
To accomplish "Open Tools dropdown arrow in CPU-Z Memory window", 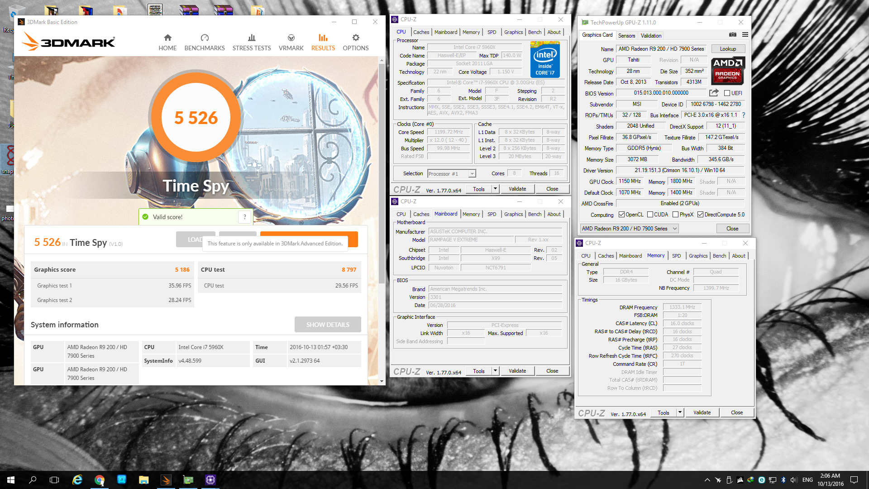I will point(680,412).
